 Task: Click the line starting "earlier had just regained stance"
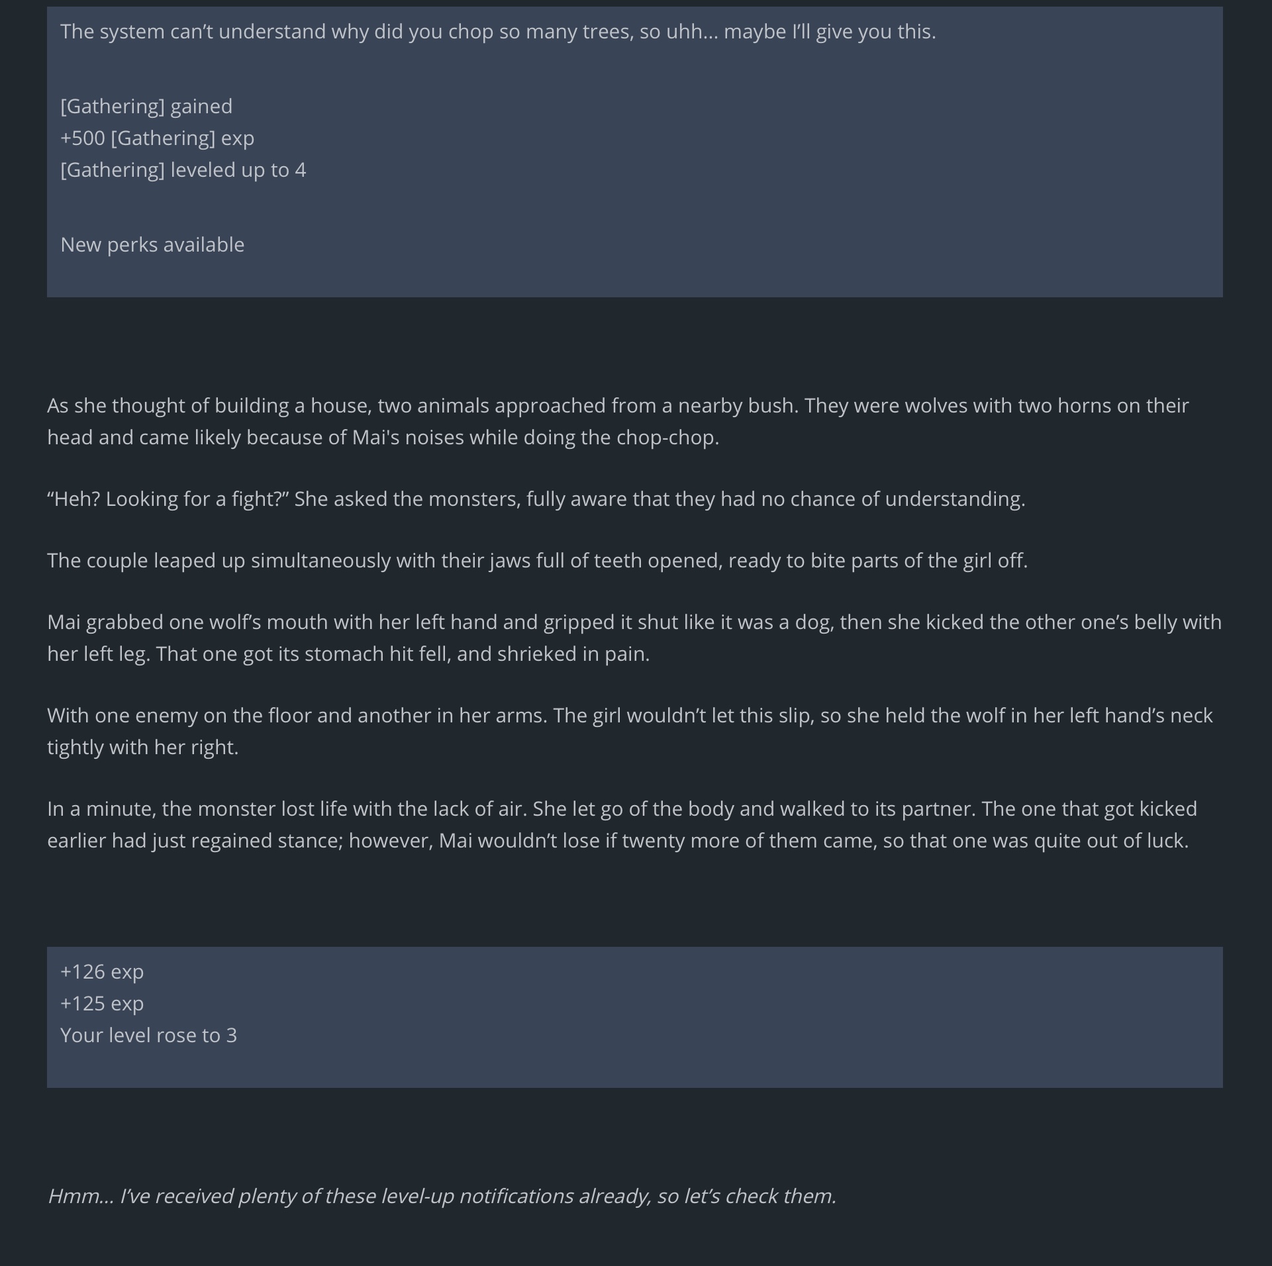click(x=617, y=840)
